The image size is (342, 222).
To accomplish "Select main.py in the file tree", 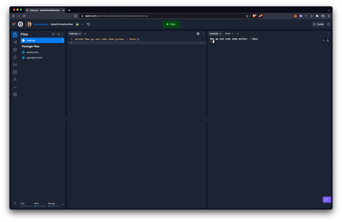I will coord(42,40).
